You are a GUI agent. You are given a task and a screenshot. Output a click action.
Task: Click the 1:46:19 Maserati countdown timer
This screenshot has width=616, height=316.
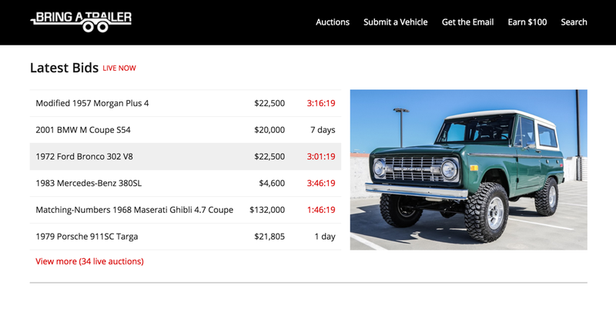pos(321,210)
